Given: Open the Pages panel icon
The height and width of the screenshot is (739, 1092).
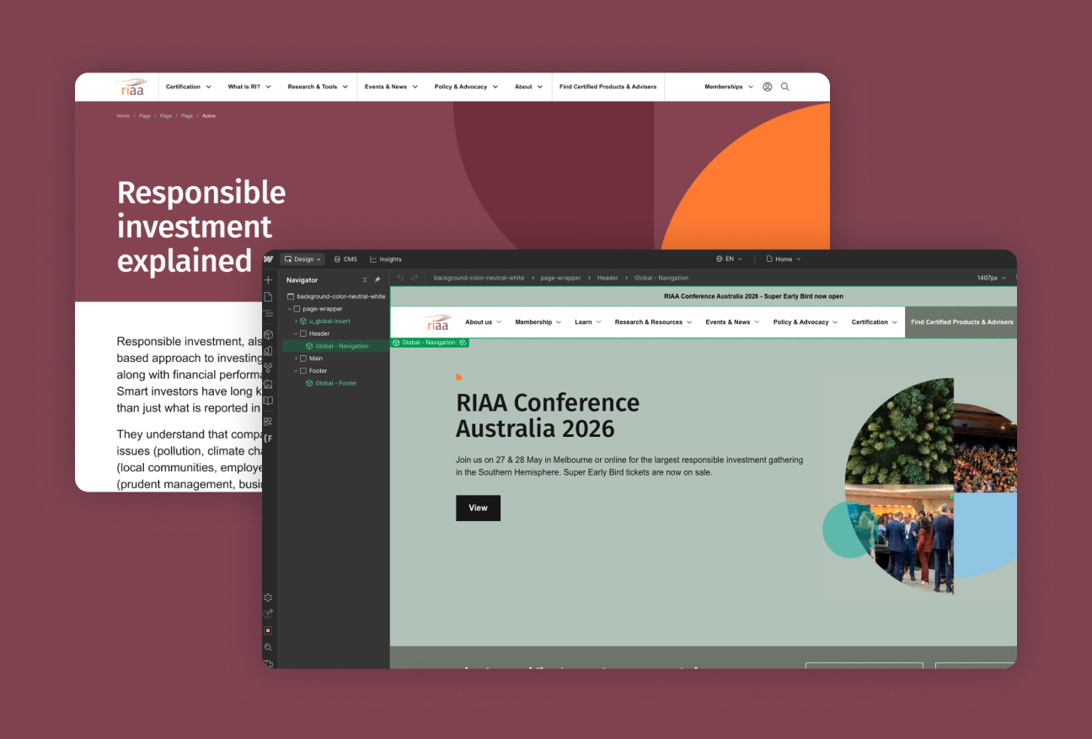Looking at the screenshot, I should (268, 297).
